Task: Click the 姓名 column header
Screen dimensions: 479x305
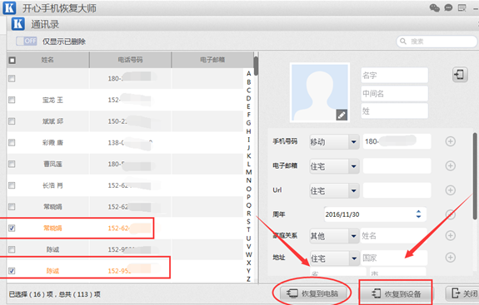Action: 48,60
